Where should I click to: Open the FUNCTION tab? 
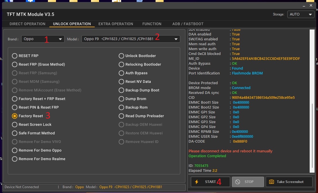point(152,24)
